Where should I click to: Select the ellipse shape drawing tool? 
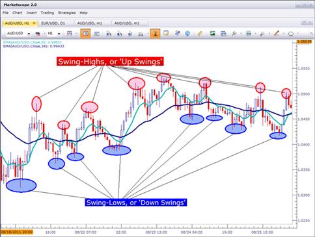point(291,34)
